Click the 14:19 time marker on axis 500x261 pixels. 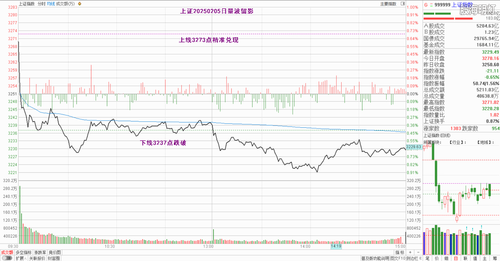pyautogui.click(x=336, y=246)
